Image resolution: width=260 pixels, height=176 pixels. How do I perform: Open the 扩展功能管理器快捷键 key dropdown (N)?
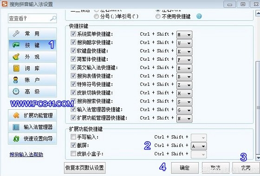pos(184,119)
